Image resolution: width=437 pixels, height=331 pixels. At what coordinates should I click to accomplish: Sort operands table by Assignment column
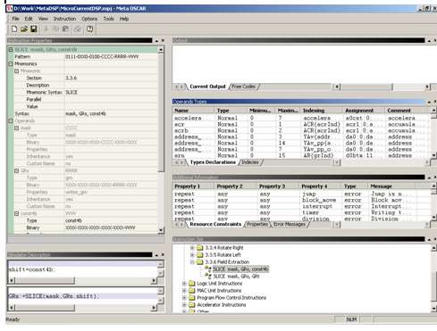point(364,111)
